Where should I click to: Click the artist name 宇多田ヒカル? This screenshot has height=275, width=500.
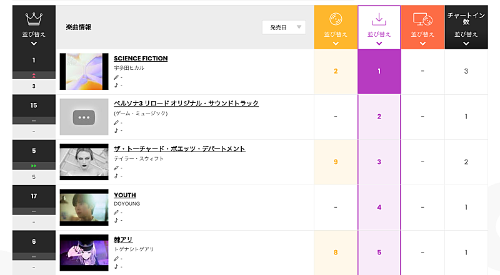pyautogui.click(x=129, y=68)
